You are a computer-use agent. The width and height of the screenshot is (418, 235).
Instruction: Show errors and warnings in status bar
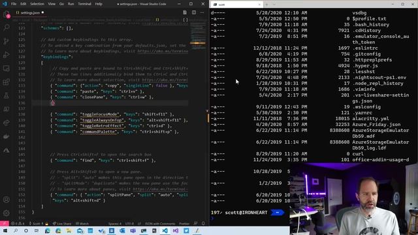pos(18,223)
